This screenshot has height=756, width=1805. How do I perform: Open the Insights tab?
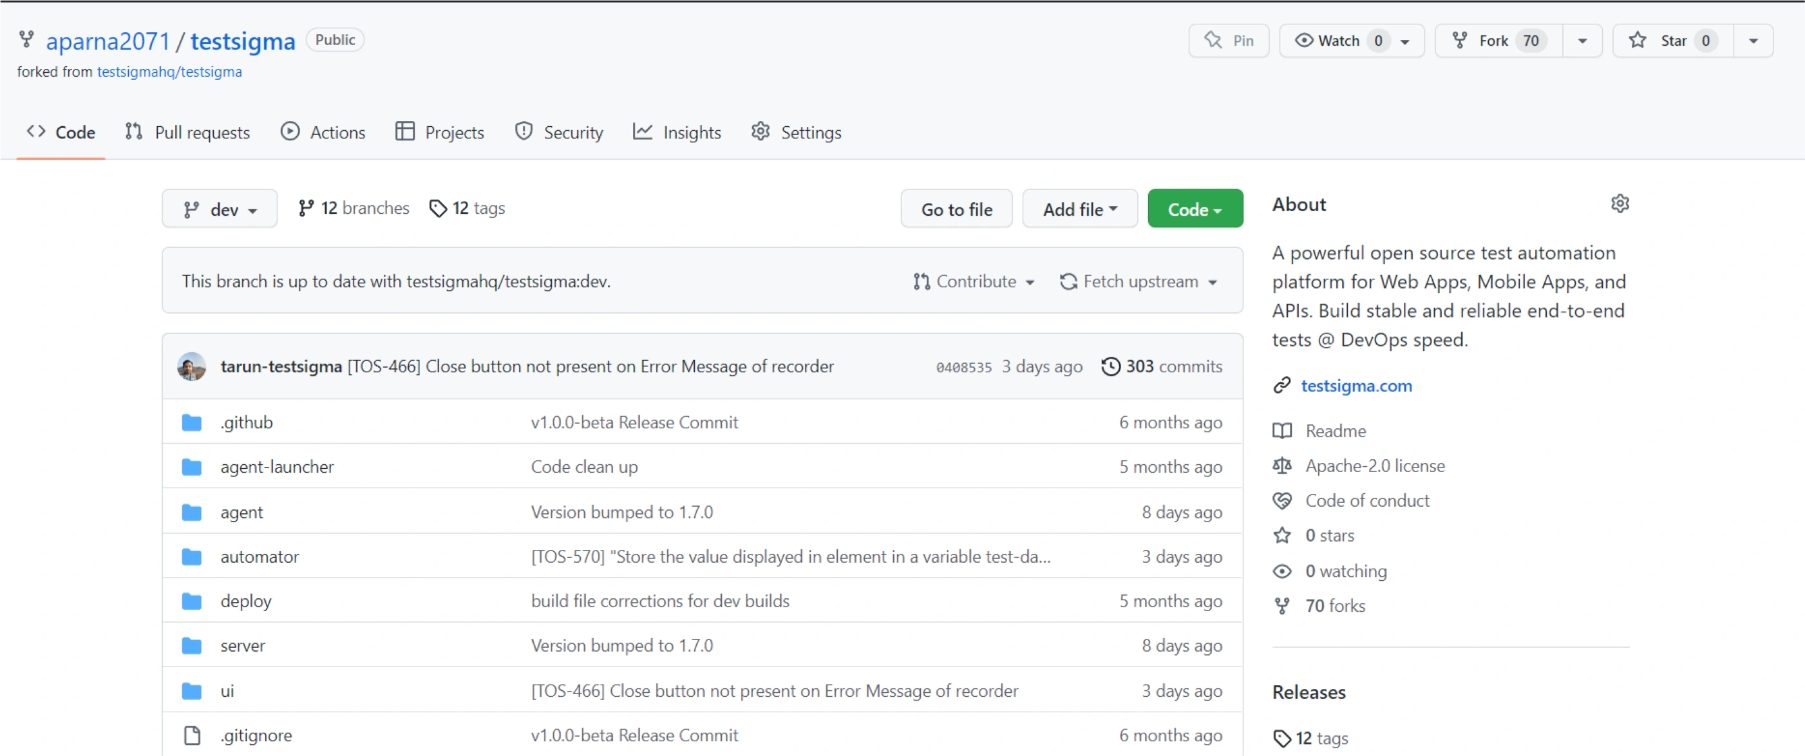pos(677,133)
